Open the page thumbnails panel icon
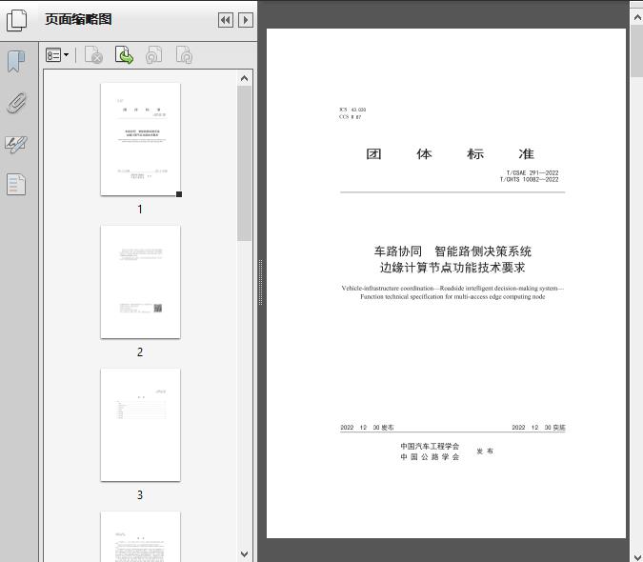 pyautogui.click(x=17, y=20)
